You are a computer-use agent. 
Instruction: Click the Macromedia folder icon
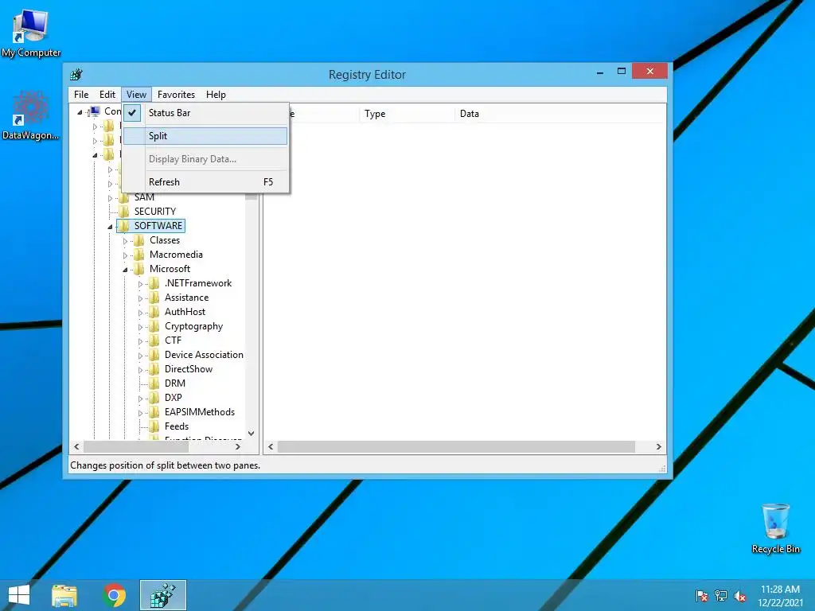(139, 255)
